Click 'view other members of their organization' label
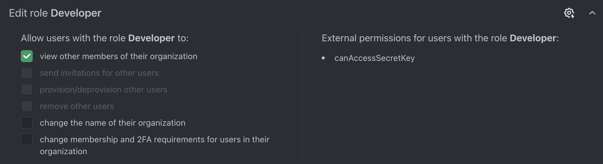This screenshot has height=164, width=603. (118, 56)
